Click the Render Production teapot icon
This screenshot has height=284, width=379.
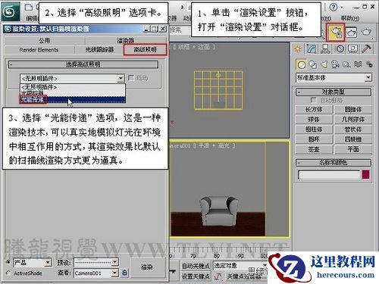(x=367, y=32)
